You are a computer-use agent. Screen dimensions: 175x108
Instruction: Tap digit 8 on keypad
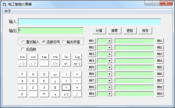coord(33,74)
